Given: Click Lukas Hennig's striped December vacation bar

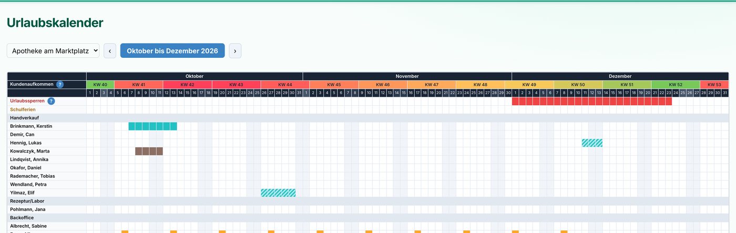Looking at the screenshot, I should point(592,143).
